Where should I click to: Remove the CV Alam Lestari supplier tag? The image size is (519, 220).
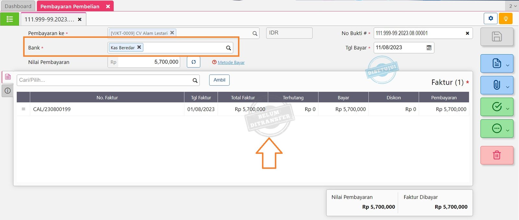tap(172, 33)
